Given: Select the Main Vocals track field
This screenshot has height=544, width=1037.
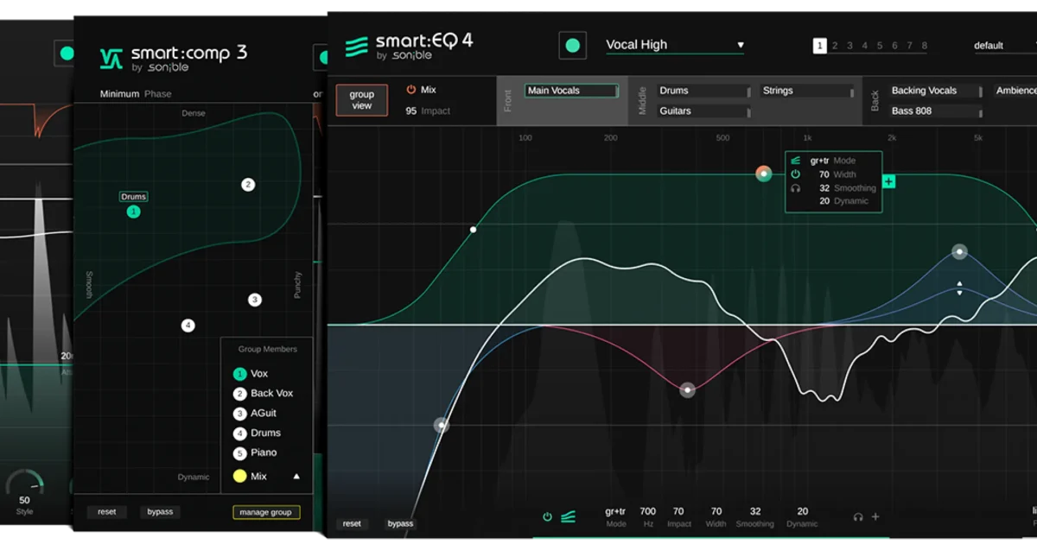Looking at the screenshot, I should [570, 91].
